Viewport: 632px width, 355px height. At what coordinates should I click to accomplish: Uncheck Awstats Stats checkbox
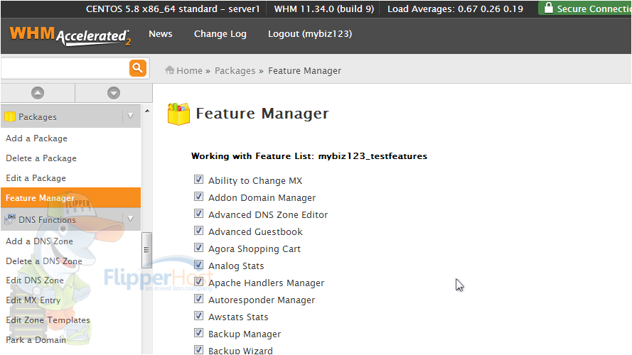(x=198, y=315)
